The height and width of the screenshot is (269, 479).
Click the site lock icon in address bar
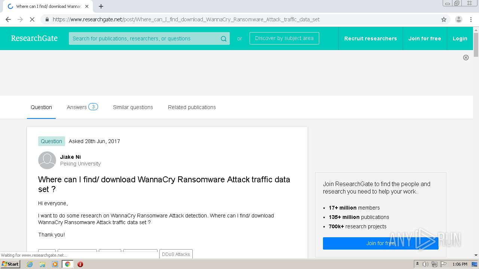47,19
